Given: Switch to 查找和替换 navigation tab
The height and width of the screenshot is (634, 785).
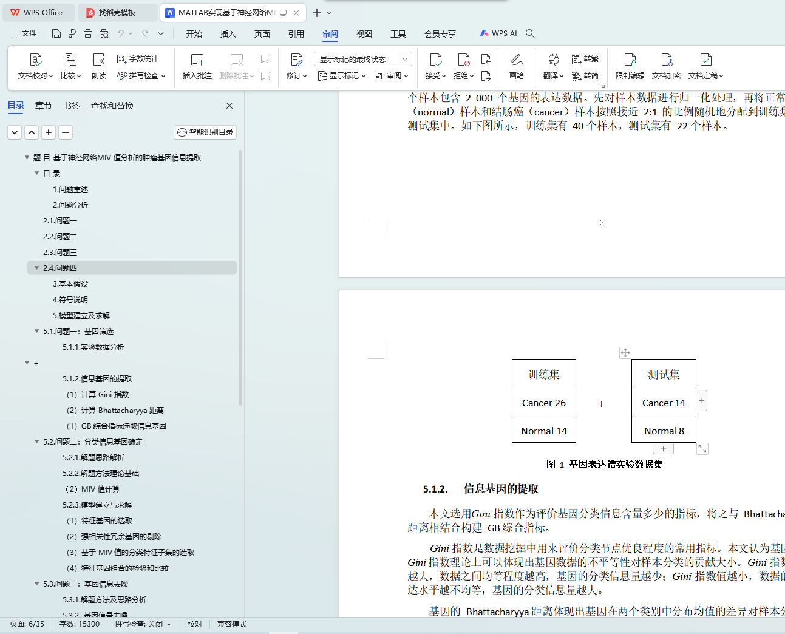Looking at the screenshot, I should click(x=112, y=106).
